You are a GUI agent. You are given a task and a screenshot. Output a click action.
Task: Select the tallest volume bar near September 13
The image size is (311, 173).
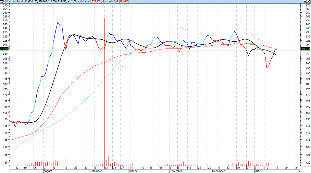coord(108,161)
